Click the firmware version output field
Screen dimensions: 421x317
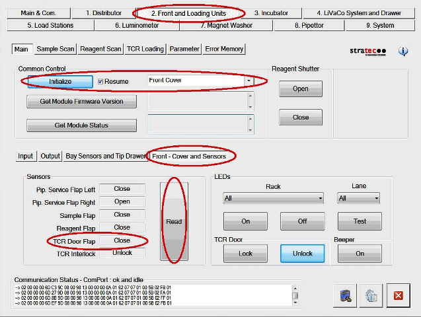point(197,101)
